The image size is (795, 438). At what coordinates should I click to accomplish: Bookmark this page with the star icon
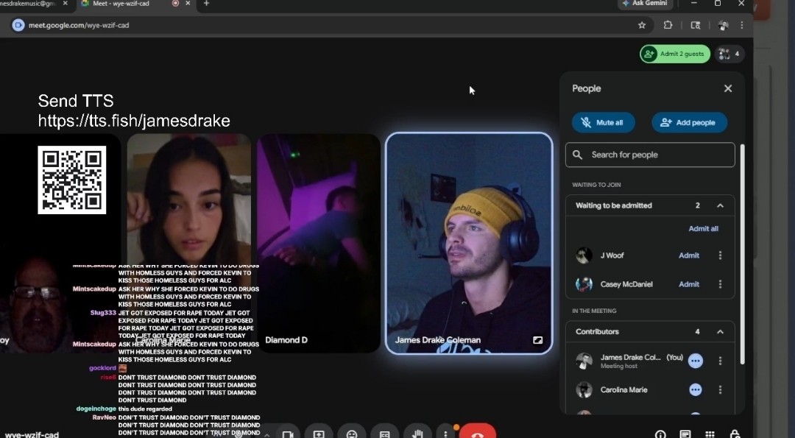pyautogui.click(x=642, y=25)
